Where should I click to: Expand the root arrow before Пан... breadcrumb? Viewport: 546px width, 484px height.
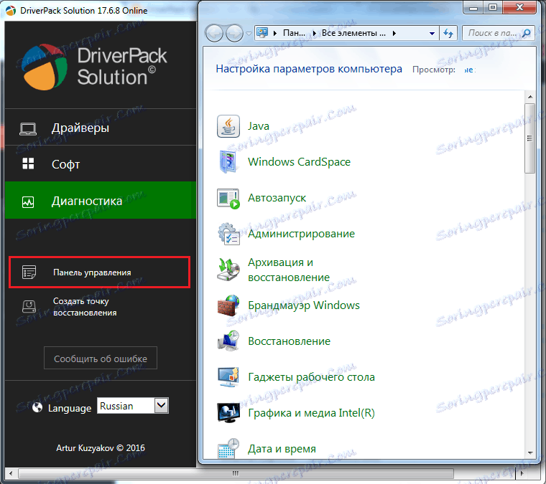[275, 34]
